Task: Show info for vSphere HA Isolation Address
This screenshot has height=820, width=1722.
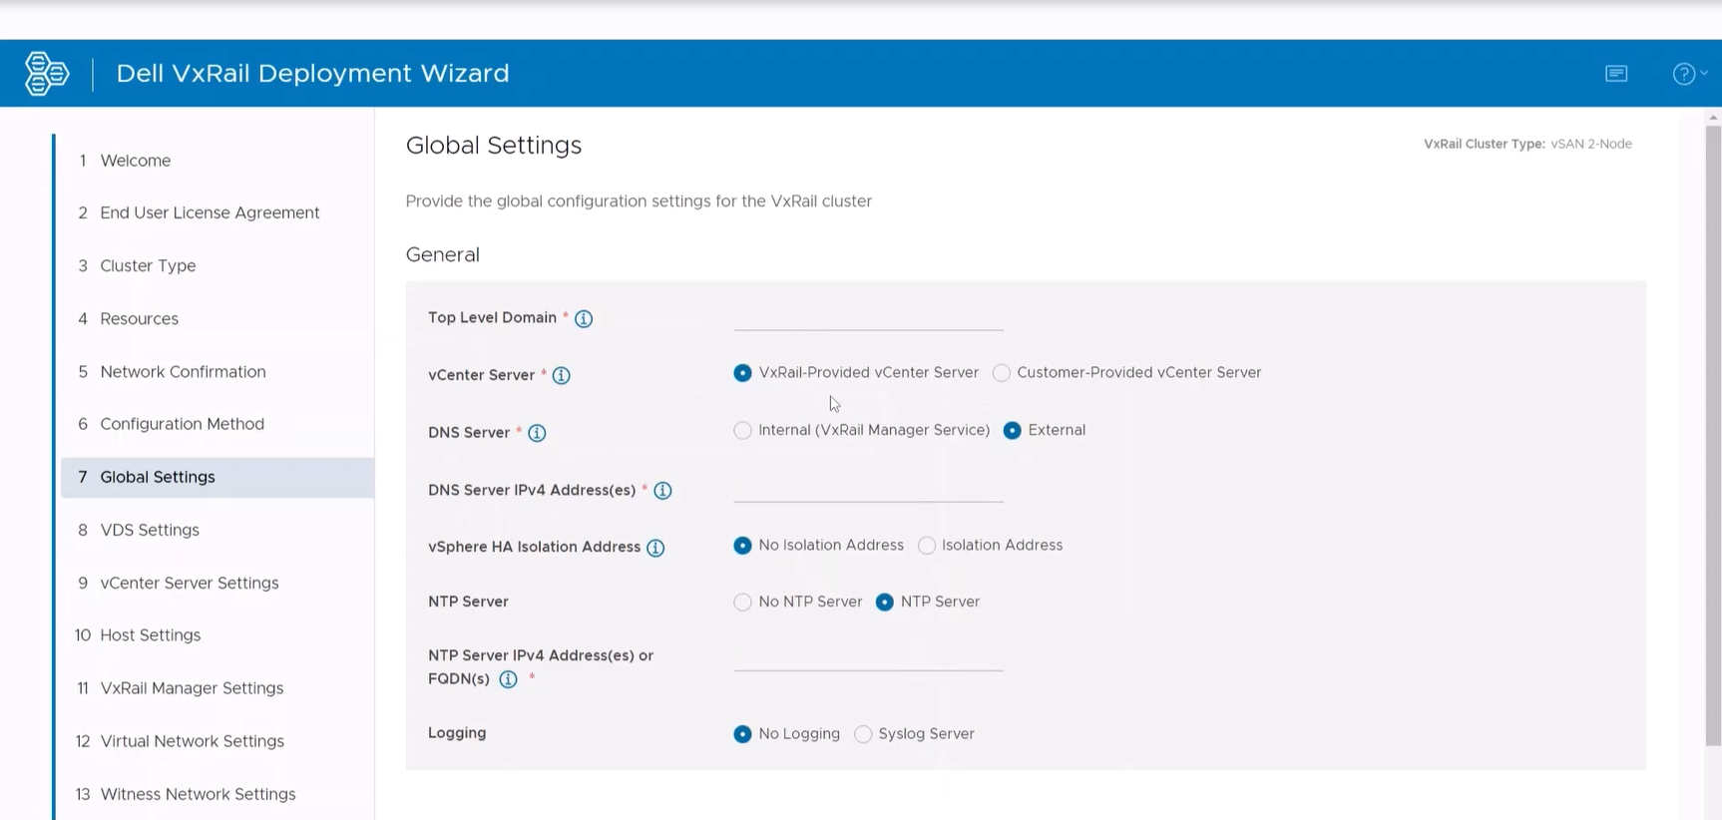Action: point(655,548)
